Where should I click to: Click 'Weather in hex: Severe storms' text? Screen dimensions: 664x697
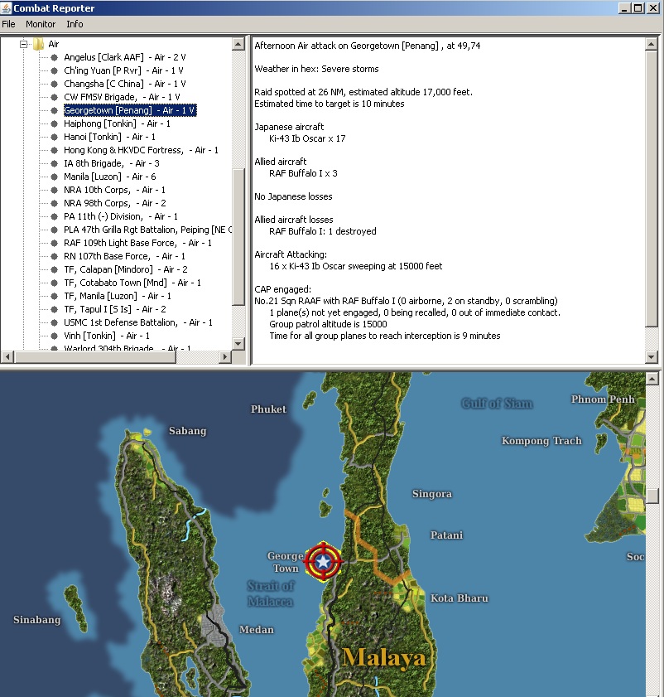[316, 69]
